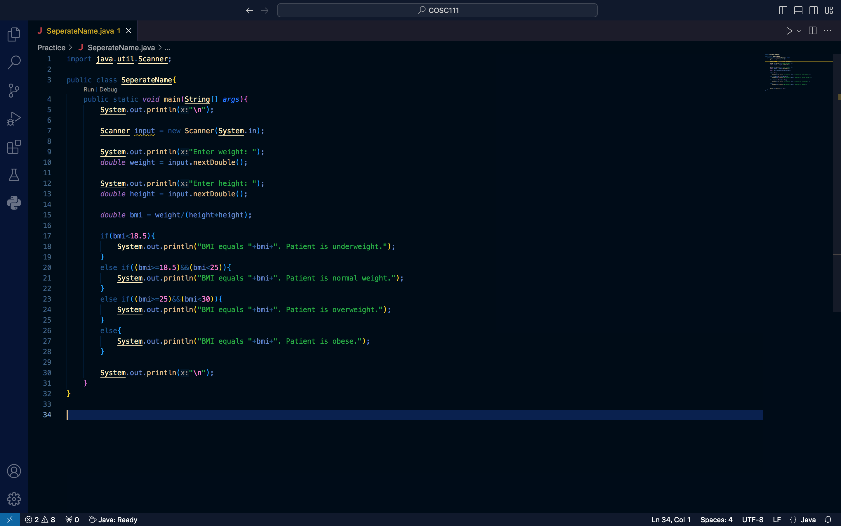This screenshot has height=526, width=841.
Task: Close the SeperateName.java tab
Action: (x=128, y=31)
